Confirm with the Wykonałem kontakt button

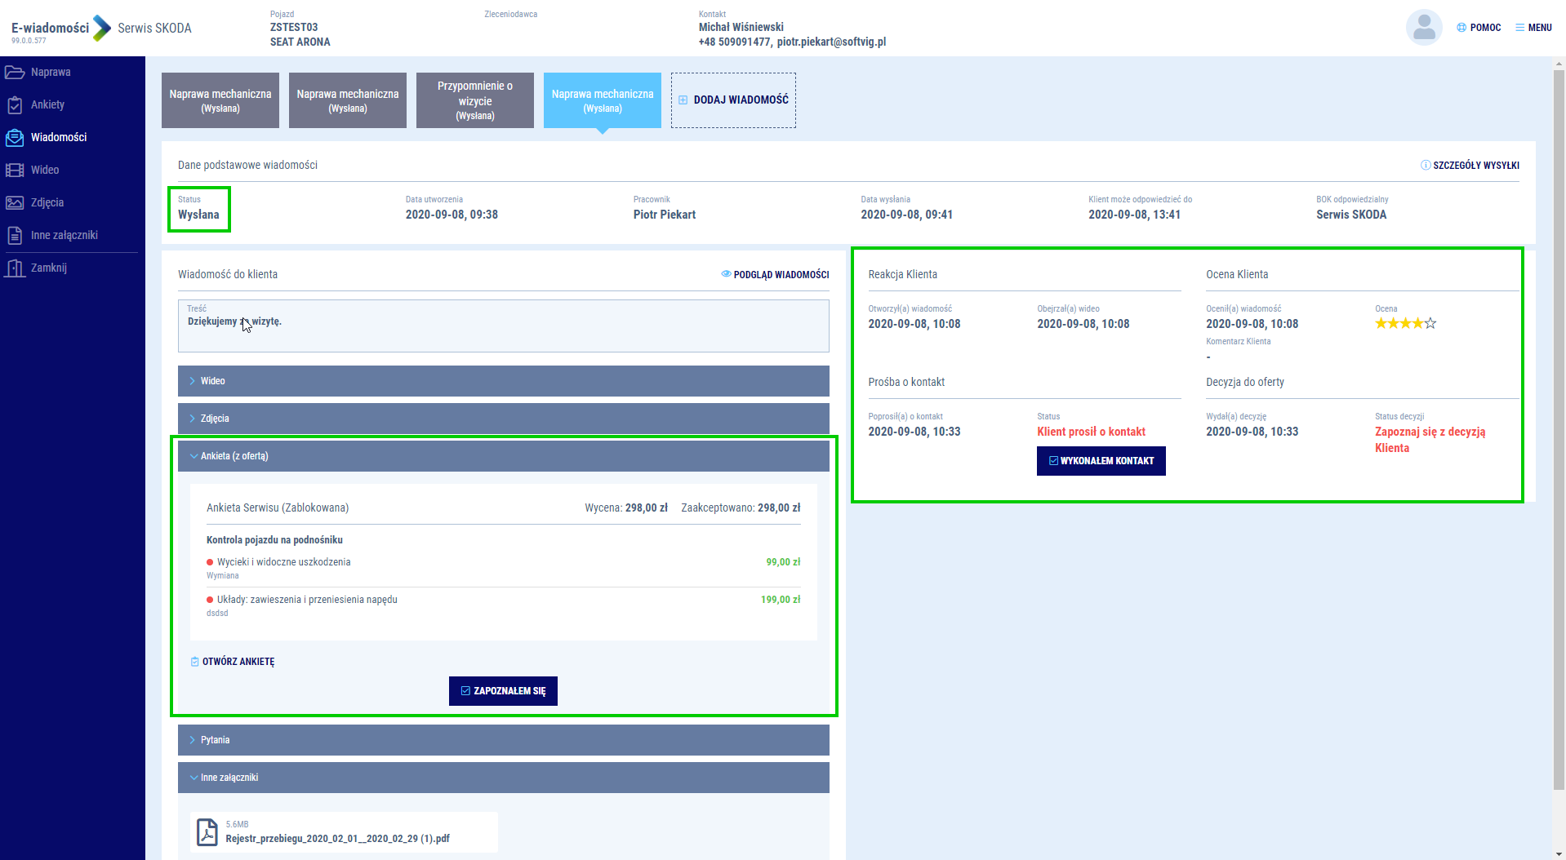click(1101, 461)
